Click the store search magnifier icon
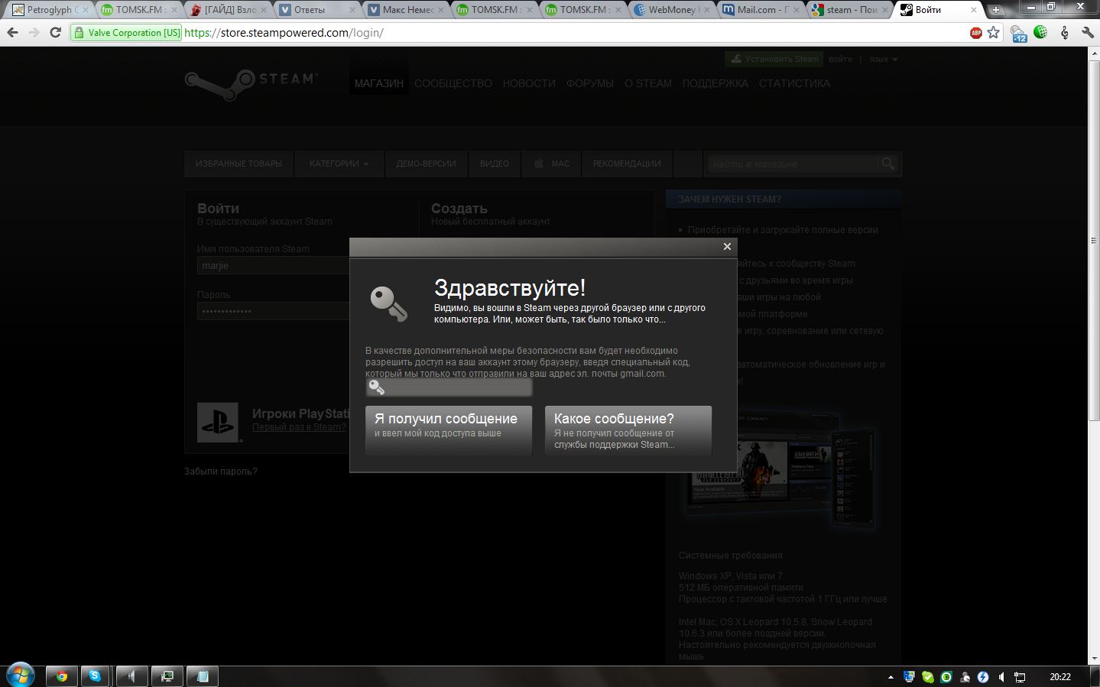Viewport: 1100px width, 687px height. pyautogui.click(x=887, y=164)
